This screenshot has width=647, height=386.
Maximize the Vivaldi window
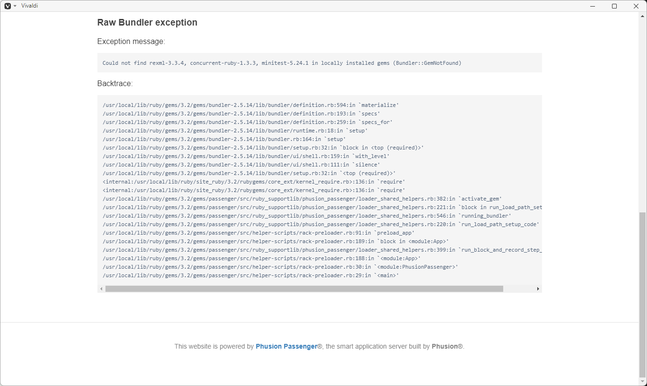pos(614,6)
